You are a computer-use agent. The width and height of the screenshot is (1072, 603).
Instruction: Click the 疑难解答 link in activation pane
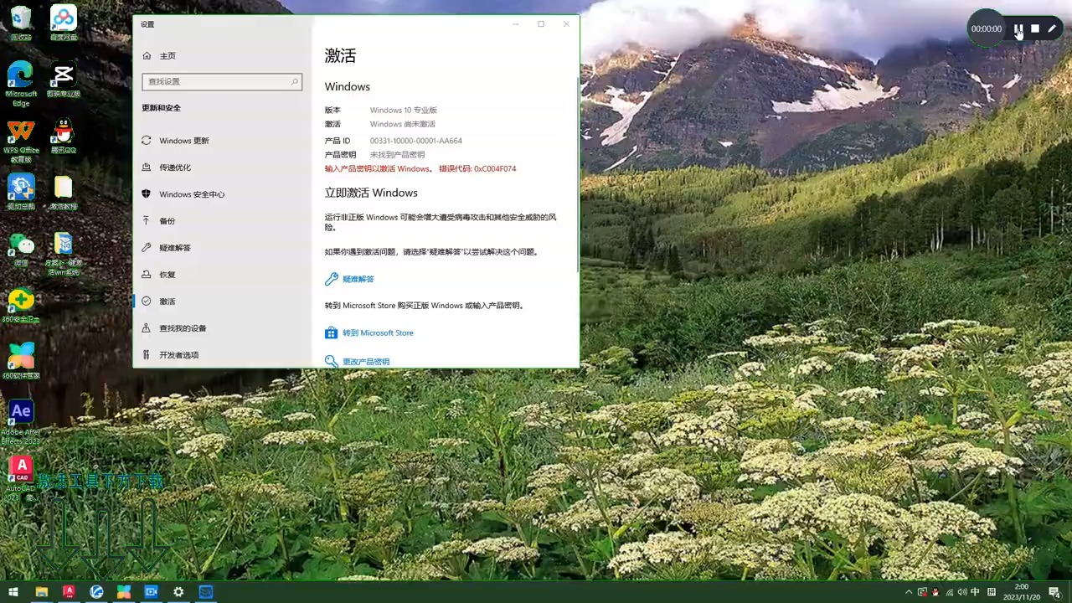pos(358,279)
